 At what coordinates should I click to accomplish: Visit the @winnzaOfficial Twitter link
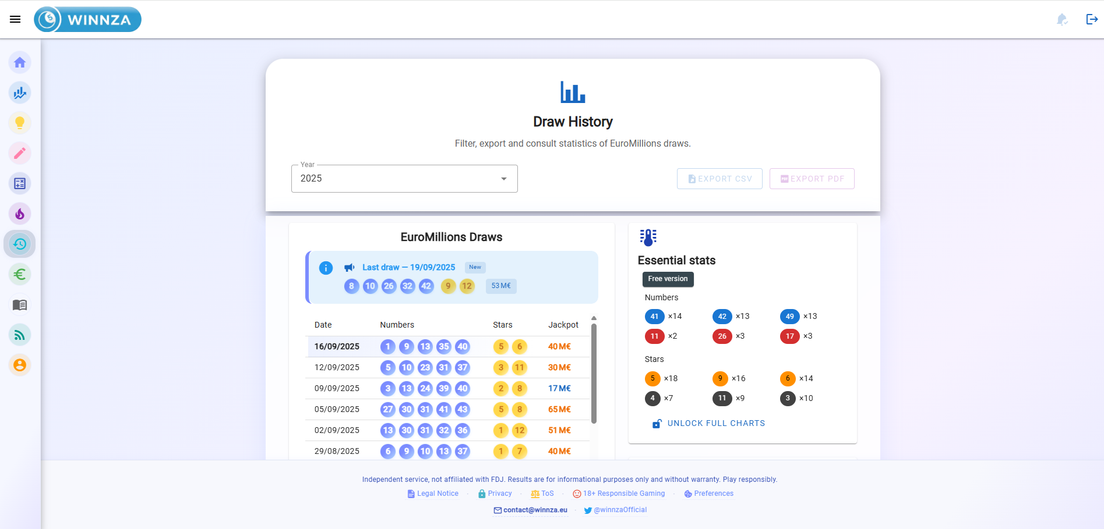coord(620,510)
